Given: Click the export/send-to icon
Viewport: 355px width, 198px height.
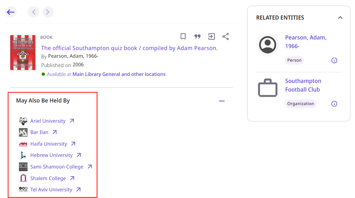Looking at the screenshot, I should [211, 36].
